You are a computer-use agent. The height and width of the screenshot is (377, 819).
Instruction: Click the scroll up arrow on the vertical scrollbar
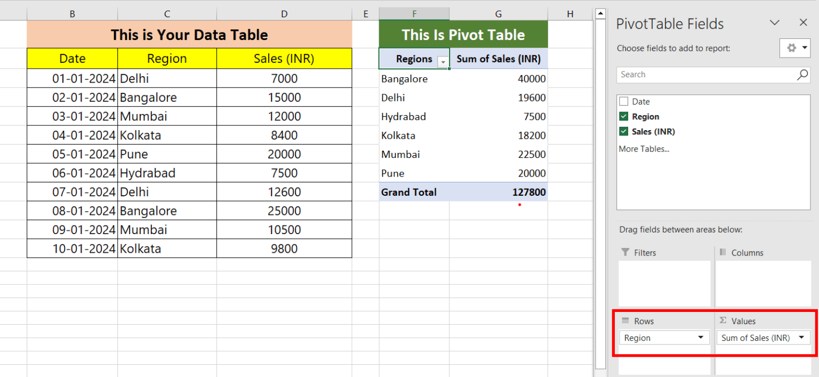click(x=600, y=14)
